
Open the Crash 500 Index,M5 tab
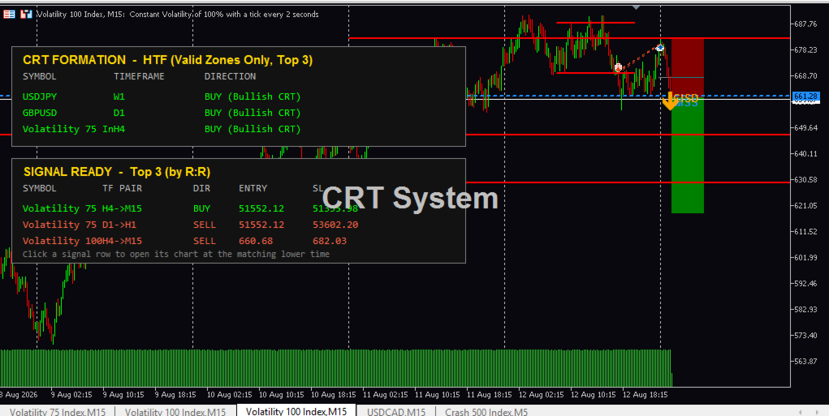(x=486, y=411)
